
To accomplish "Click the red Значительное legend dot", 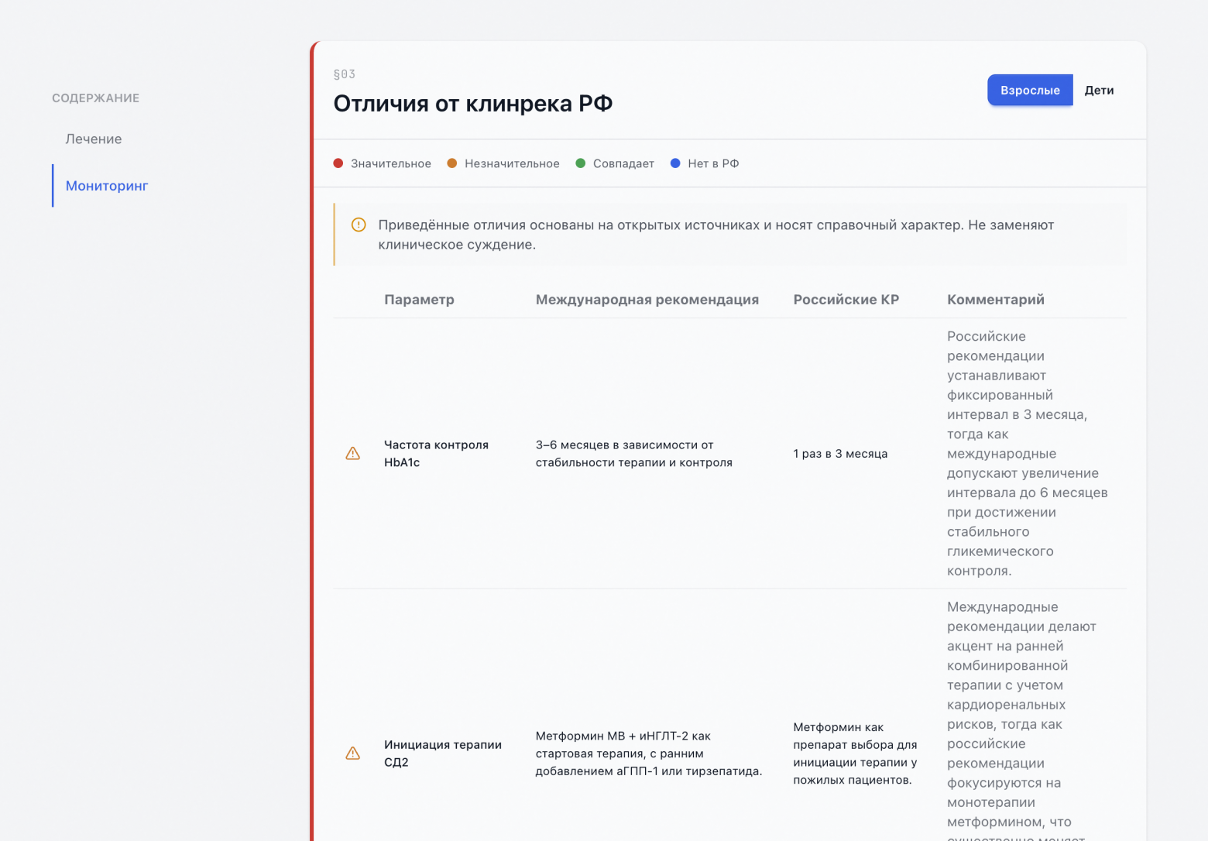I will coord(338,163).
